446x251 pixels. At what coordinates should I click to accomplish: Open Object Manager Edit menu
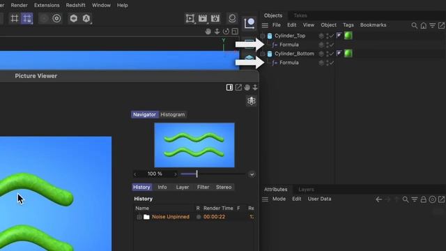(291, 25)
